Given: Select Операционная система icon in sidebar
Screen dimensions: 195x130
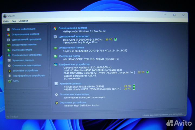Looking at the screenshot, I should [9, 34].
